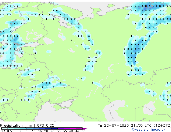Click the date '28-07-2026' in the caption

point(116,125)
